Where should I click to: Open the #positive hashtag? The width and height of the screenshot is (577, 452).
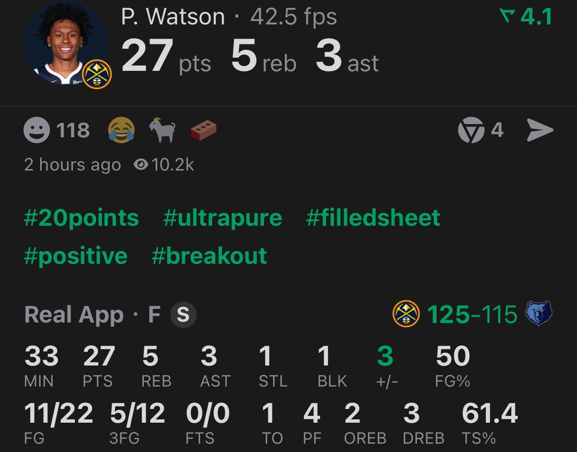pyautogui.click(x=75, y=256)
